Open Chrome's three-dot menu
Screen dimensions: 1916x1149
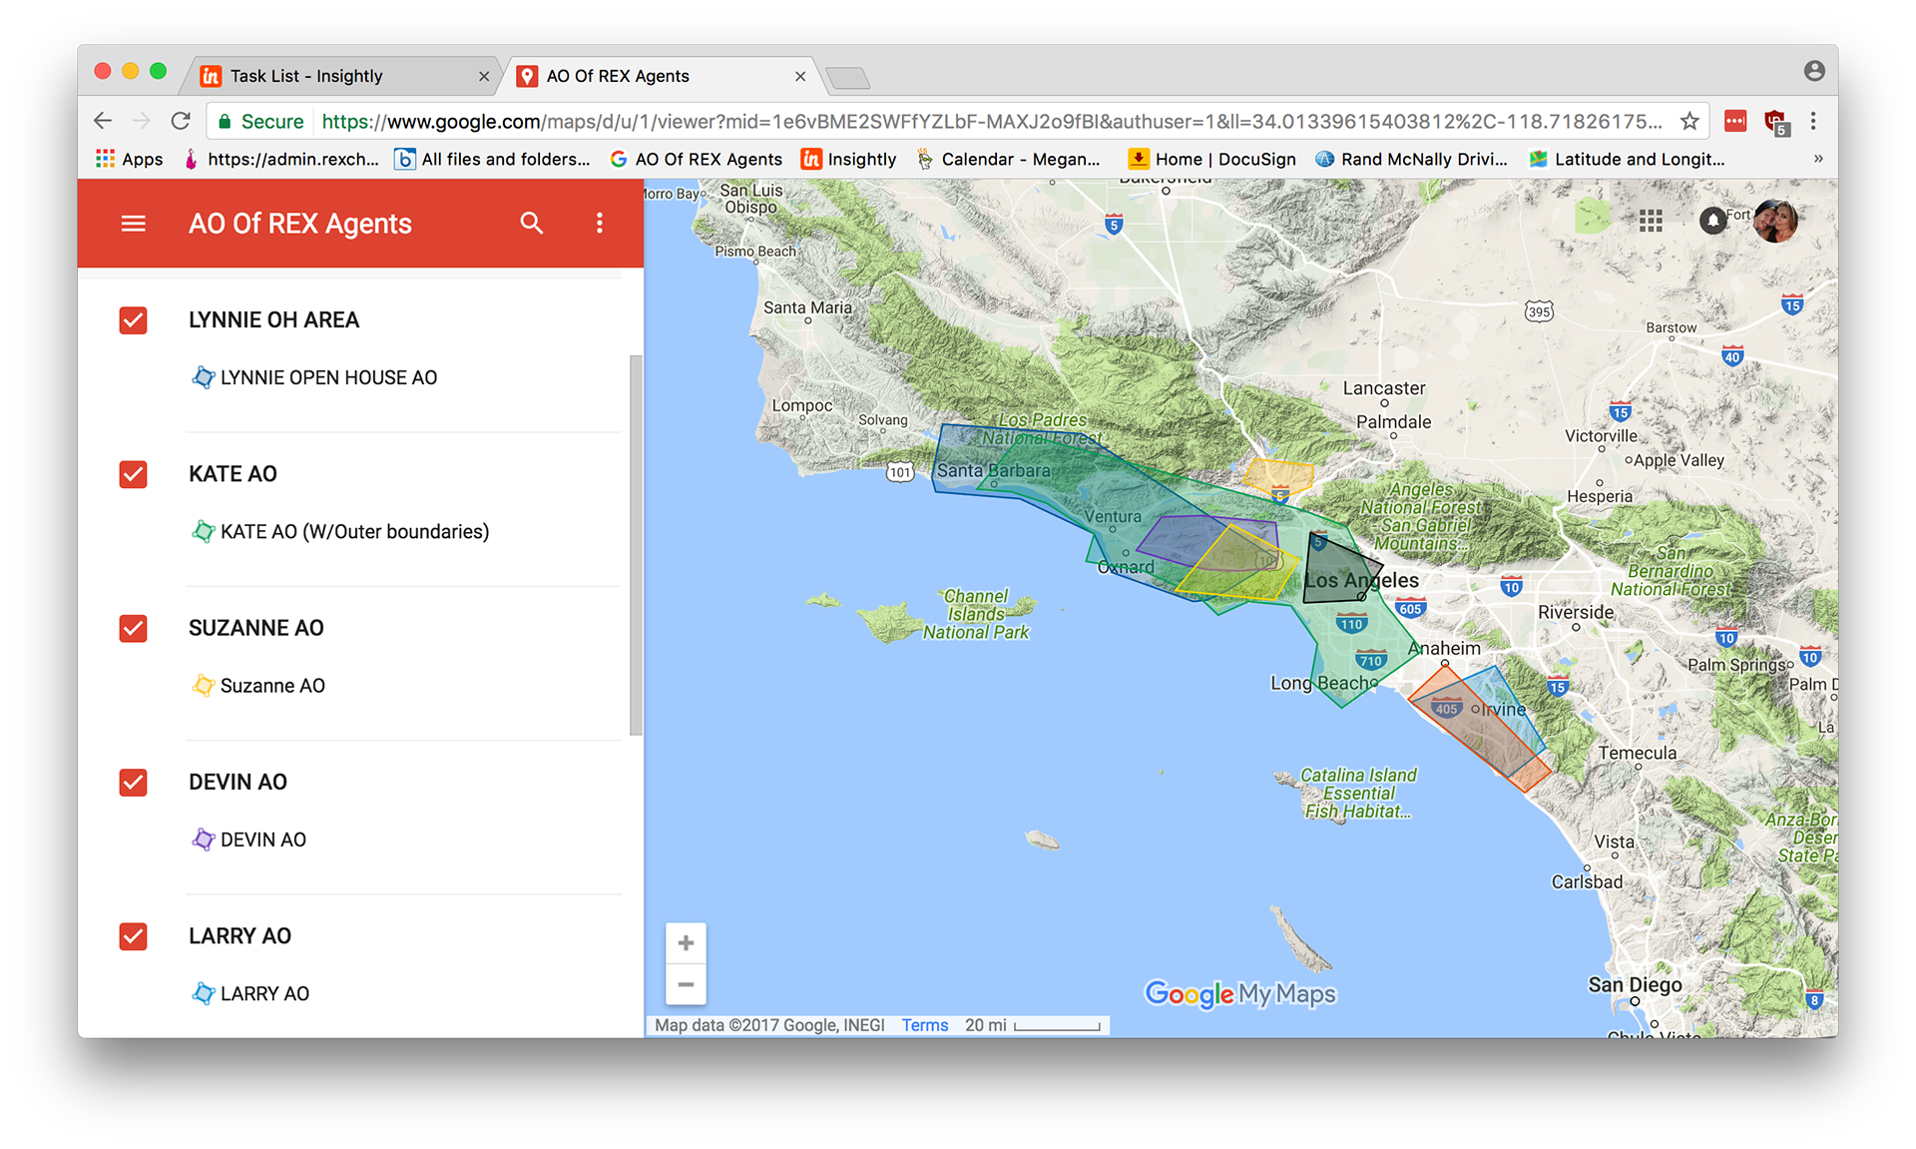click(x=1813, y=122)
